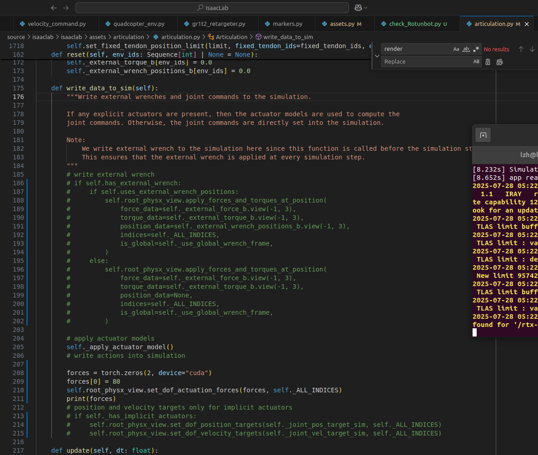This screenshot has width=538, height=455.
Task: Open the Copilot chat icon
Action: (358, 8)
